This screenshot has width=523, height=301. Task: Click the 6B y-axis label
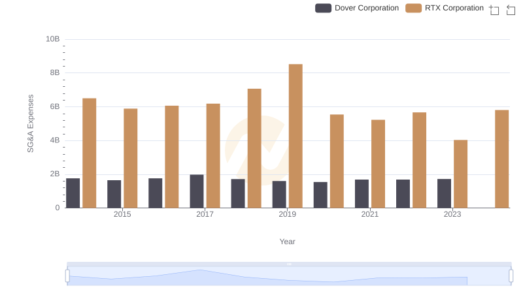(x=55, y=106)
